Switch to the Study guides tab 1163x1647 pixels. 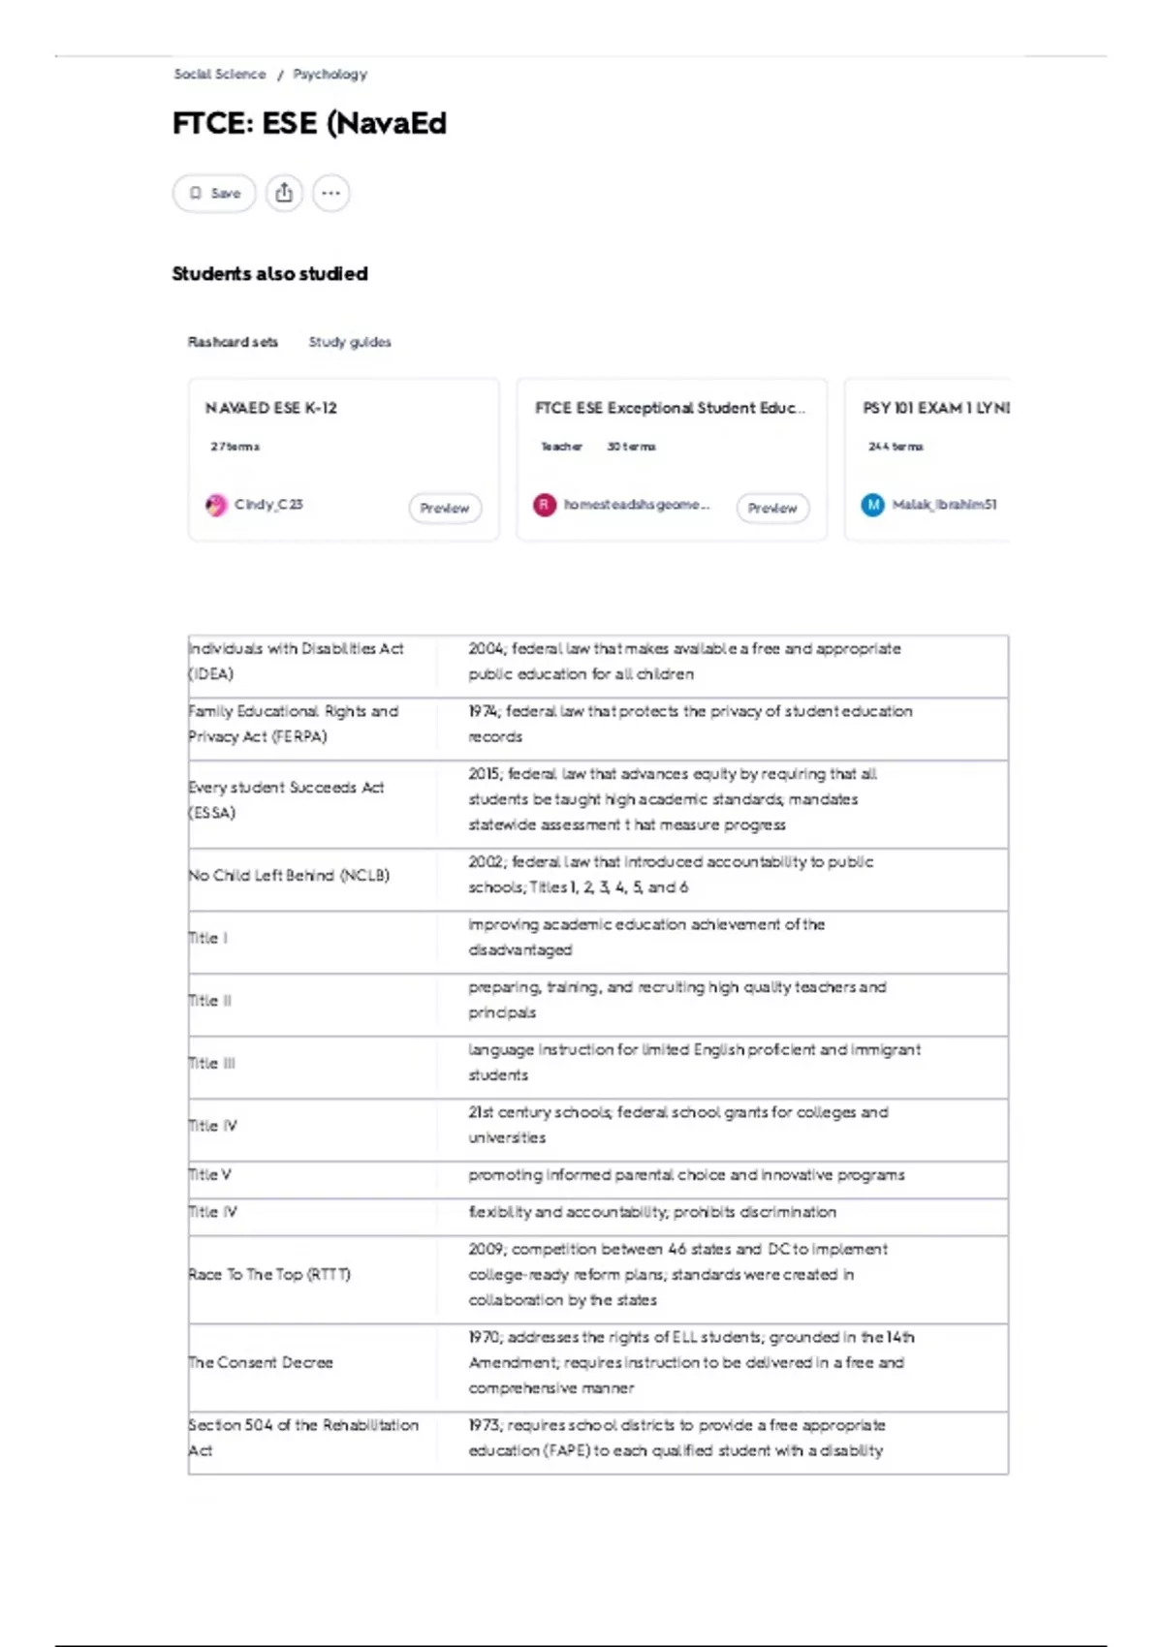coord(350,342)
